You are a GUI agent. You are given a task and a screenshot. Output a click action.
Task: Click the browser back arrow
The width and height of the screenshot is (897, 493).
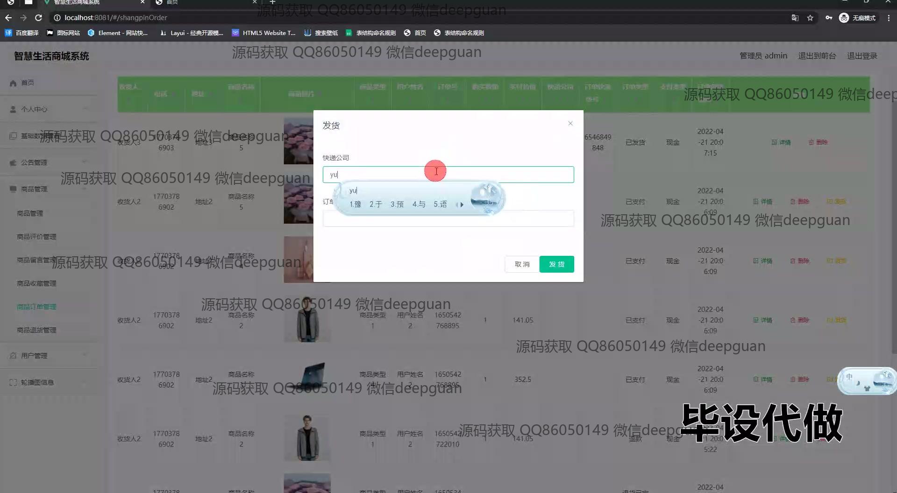(x=8, y=18)
